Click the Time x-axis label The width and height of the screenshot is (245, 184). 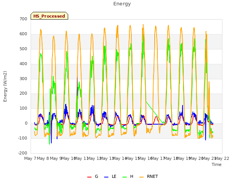[217, 164]
